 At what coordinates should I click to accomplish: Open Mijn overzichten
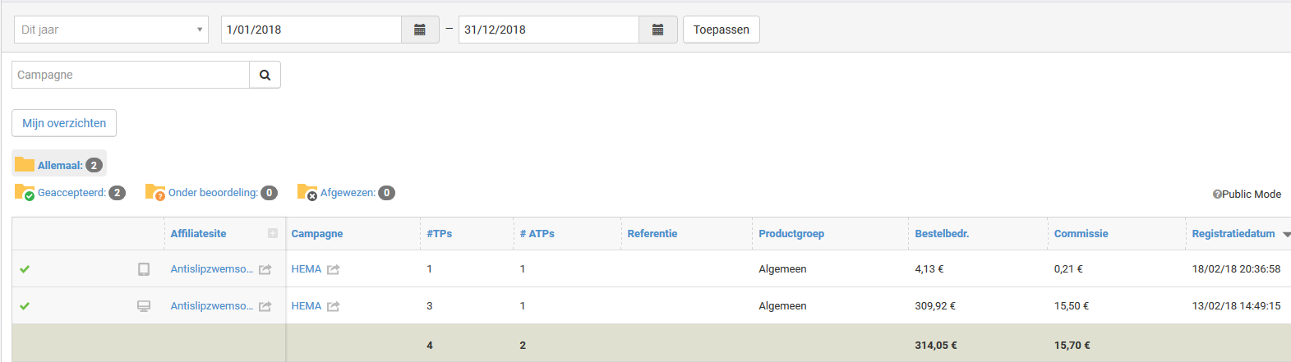point(64,123)
